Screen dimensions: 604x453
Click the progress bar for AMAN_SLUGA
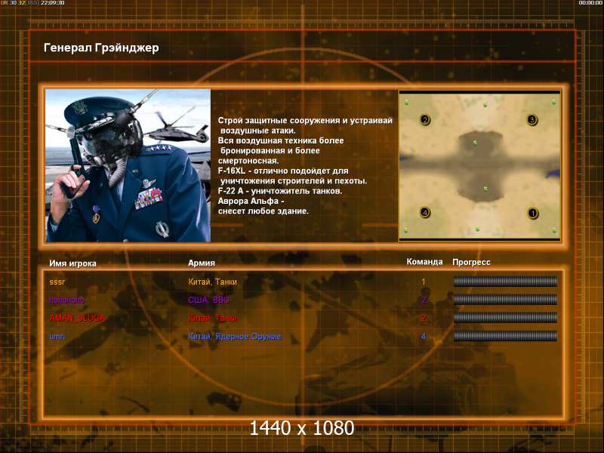(505, 317)
